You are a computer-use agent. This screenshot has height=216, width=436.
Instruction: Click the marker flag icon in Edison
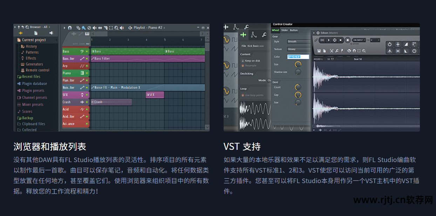tap(342, 51)
